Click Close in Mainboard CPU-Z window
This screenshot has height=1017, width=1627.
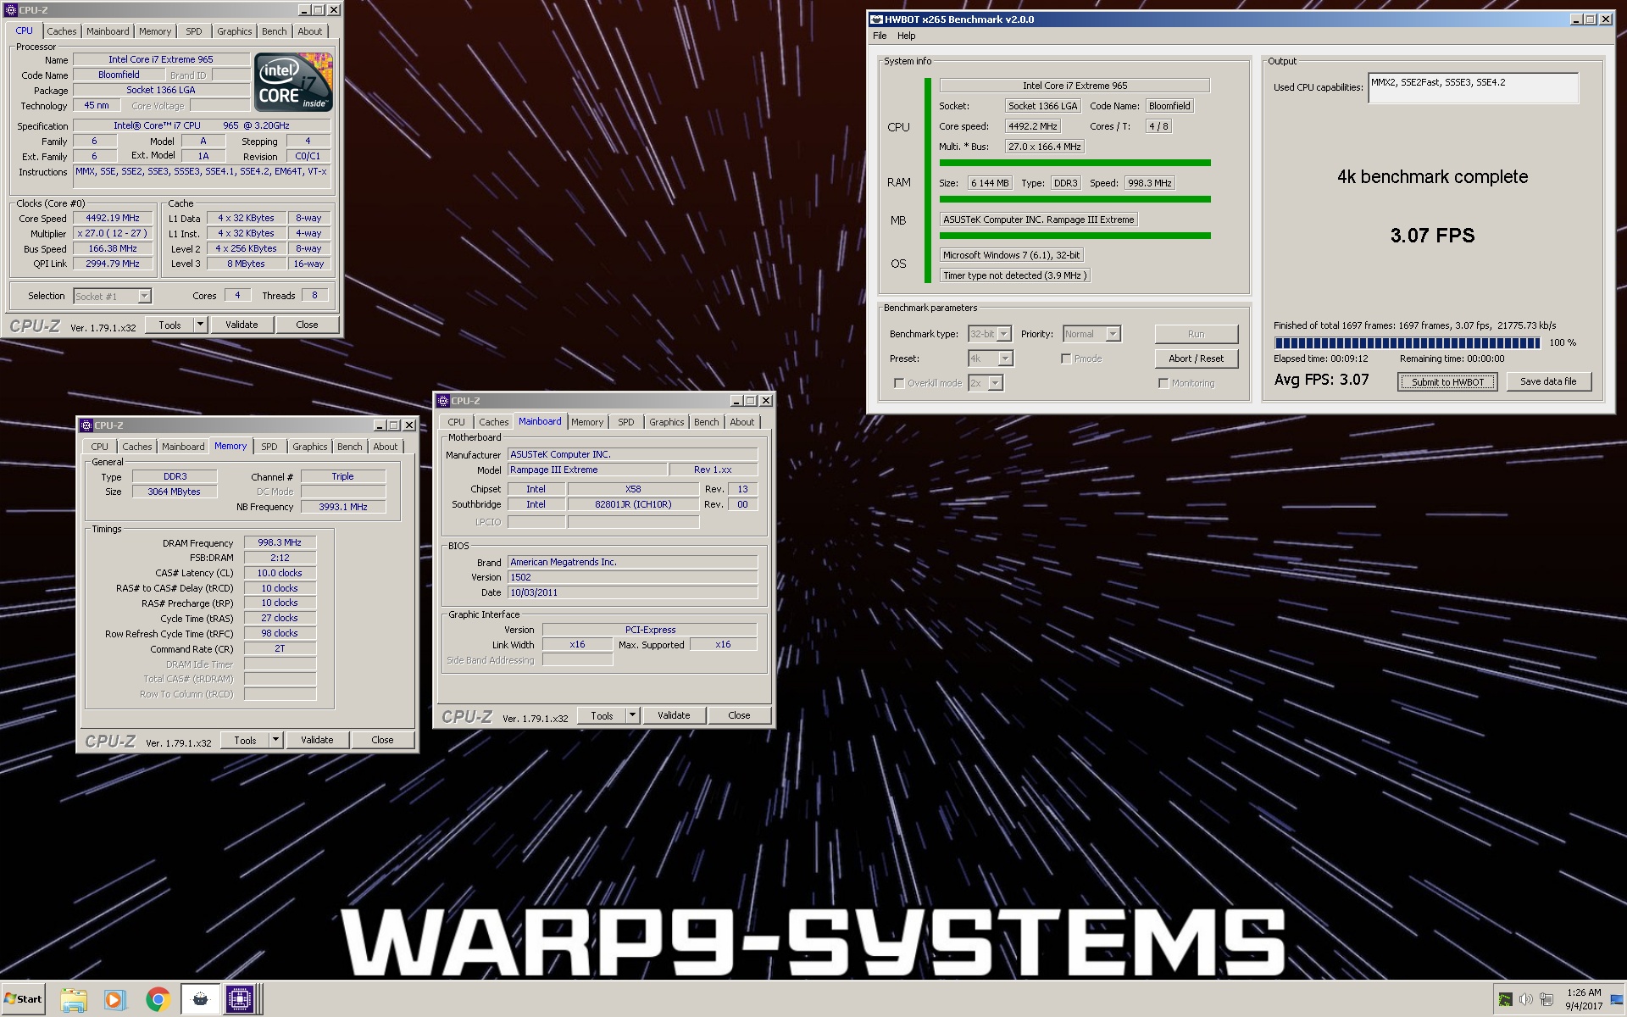739,715
